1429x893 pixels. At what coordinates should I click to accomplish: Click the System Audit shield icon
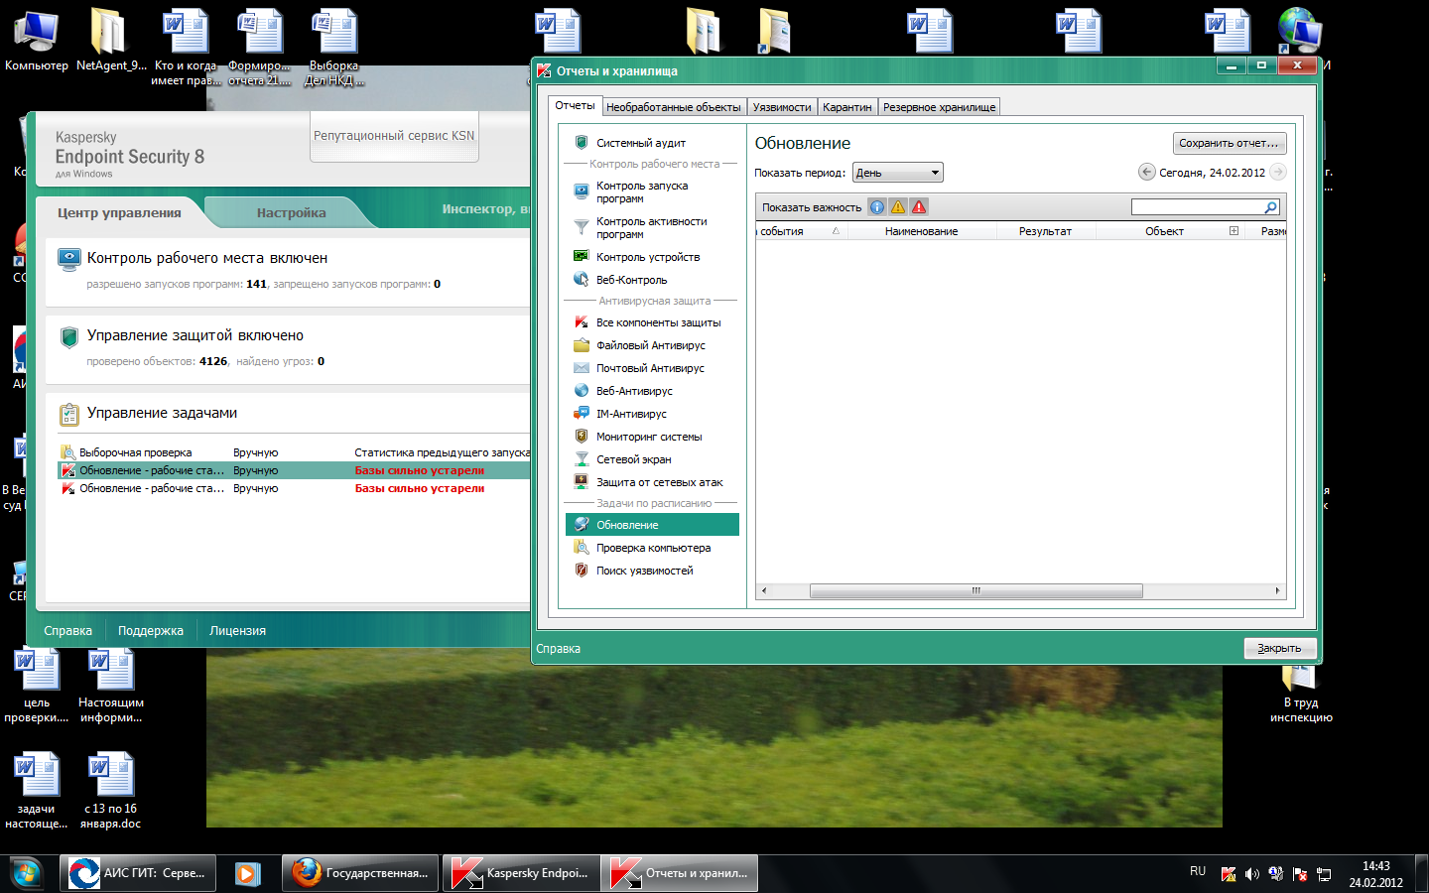click(582, 143)
